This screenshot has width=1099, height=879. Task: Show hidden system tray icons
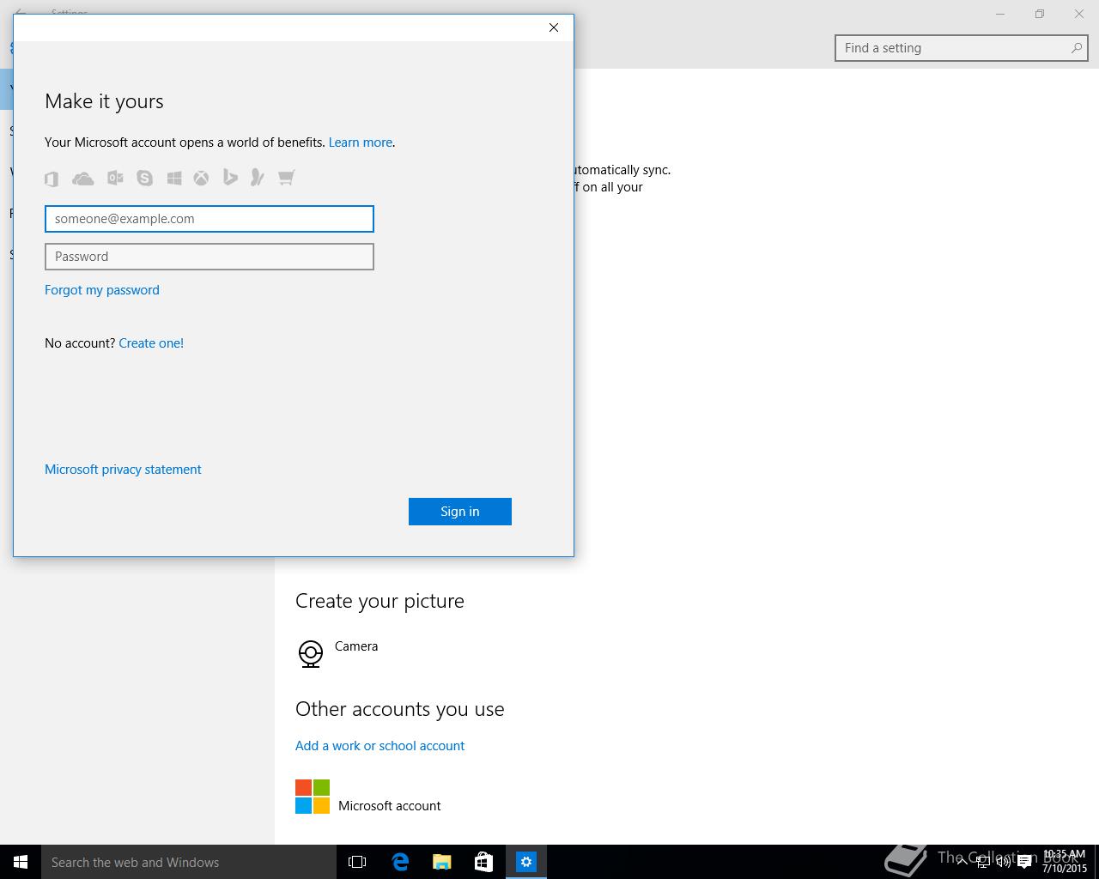(x=962, y=862)
